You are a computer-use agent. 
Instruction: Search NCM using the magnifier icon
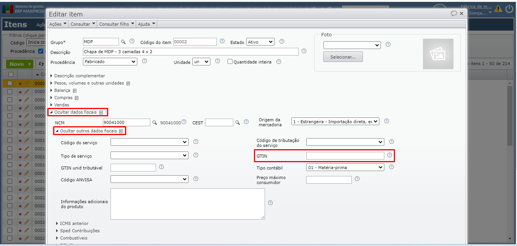pos(155,122)
